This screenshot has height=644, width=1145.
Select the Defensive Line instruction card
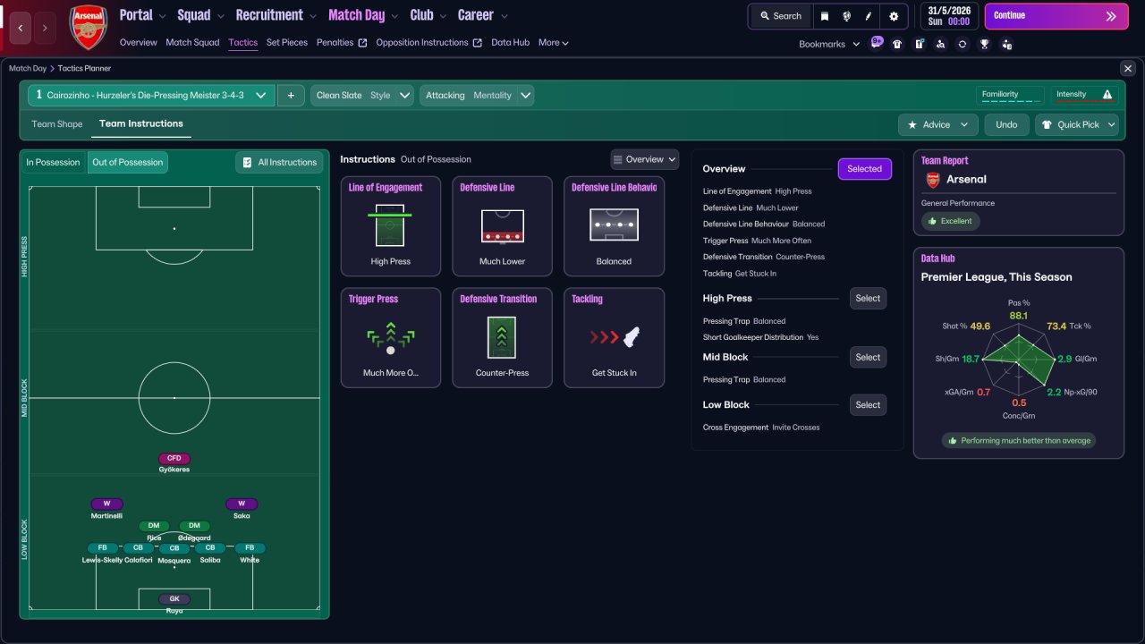pos(503,226)
